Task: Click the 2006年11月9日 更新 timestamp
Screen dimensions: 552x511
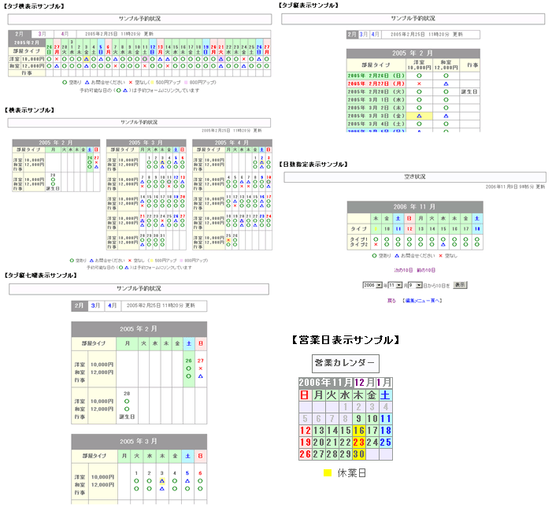Action: [515, 187]
